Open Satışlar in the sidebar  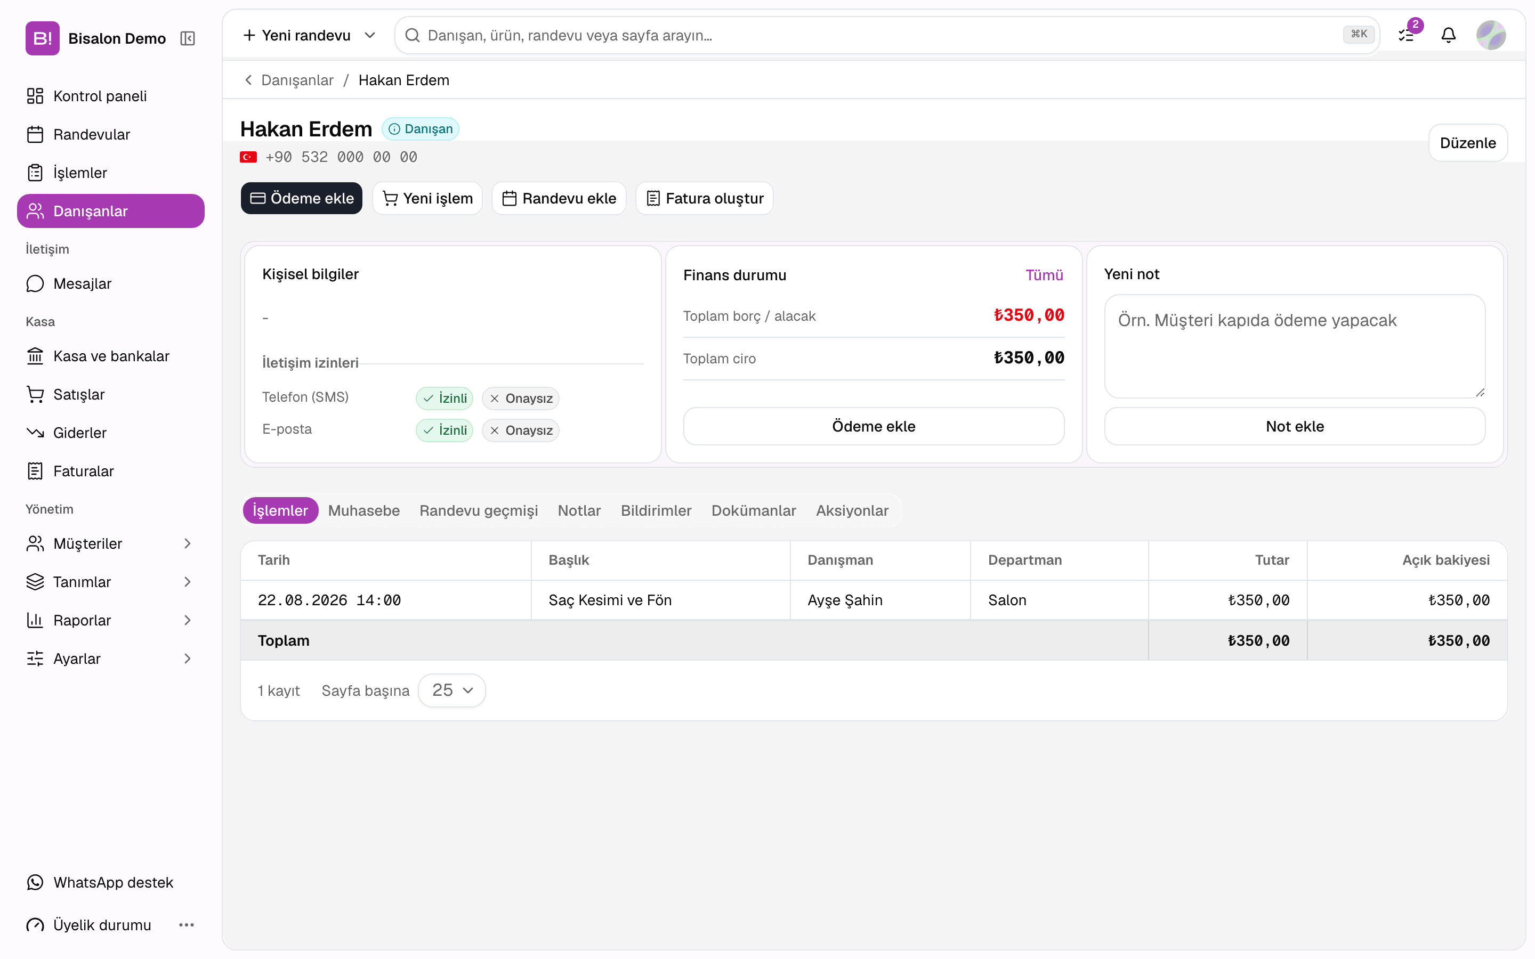[111, 394]
